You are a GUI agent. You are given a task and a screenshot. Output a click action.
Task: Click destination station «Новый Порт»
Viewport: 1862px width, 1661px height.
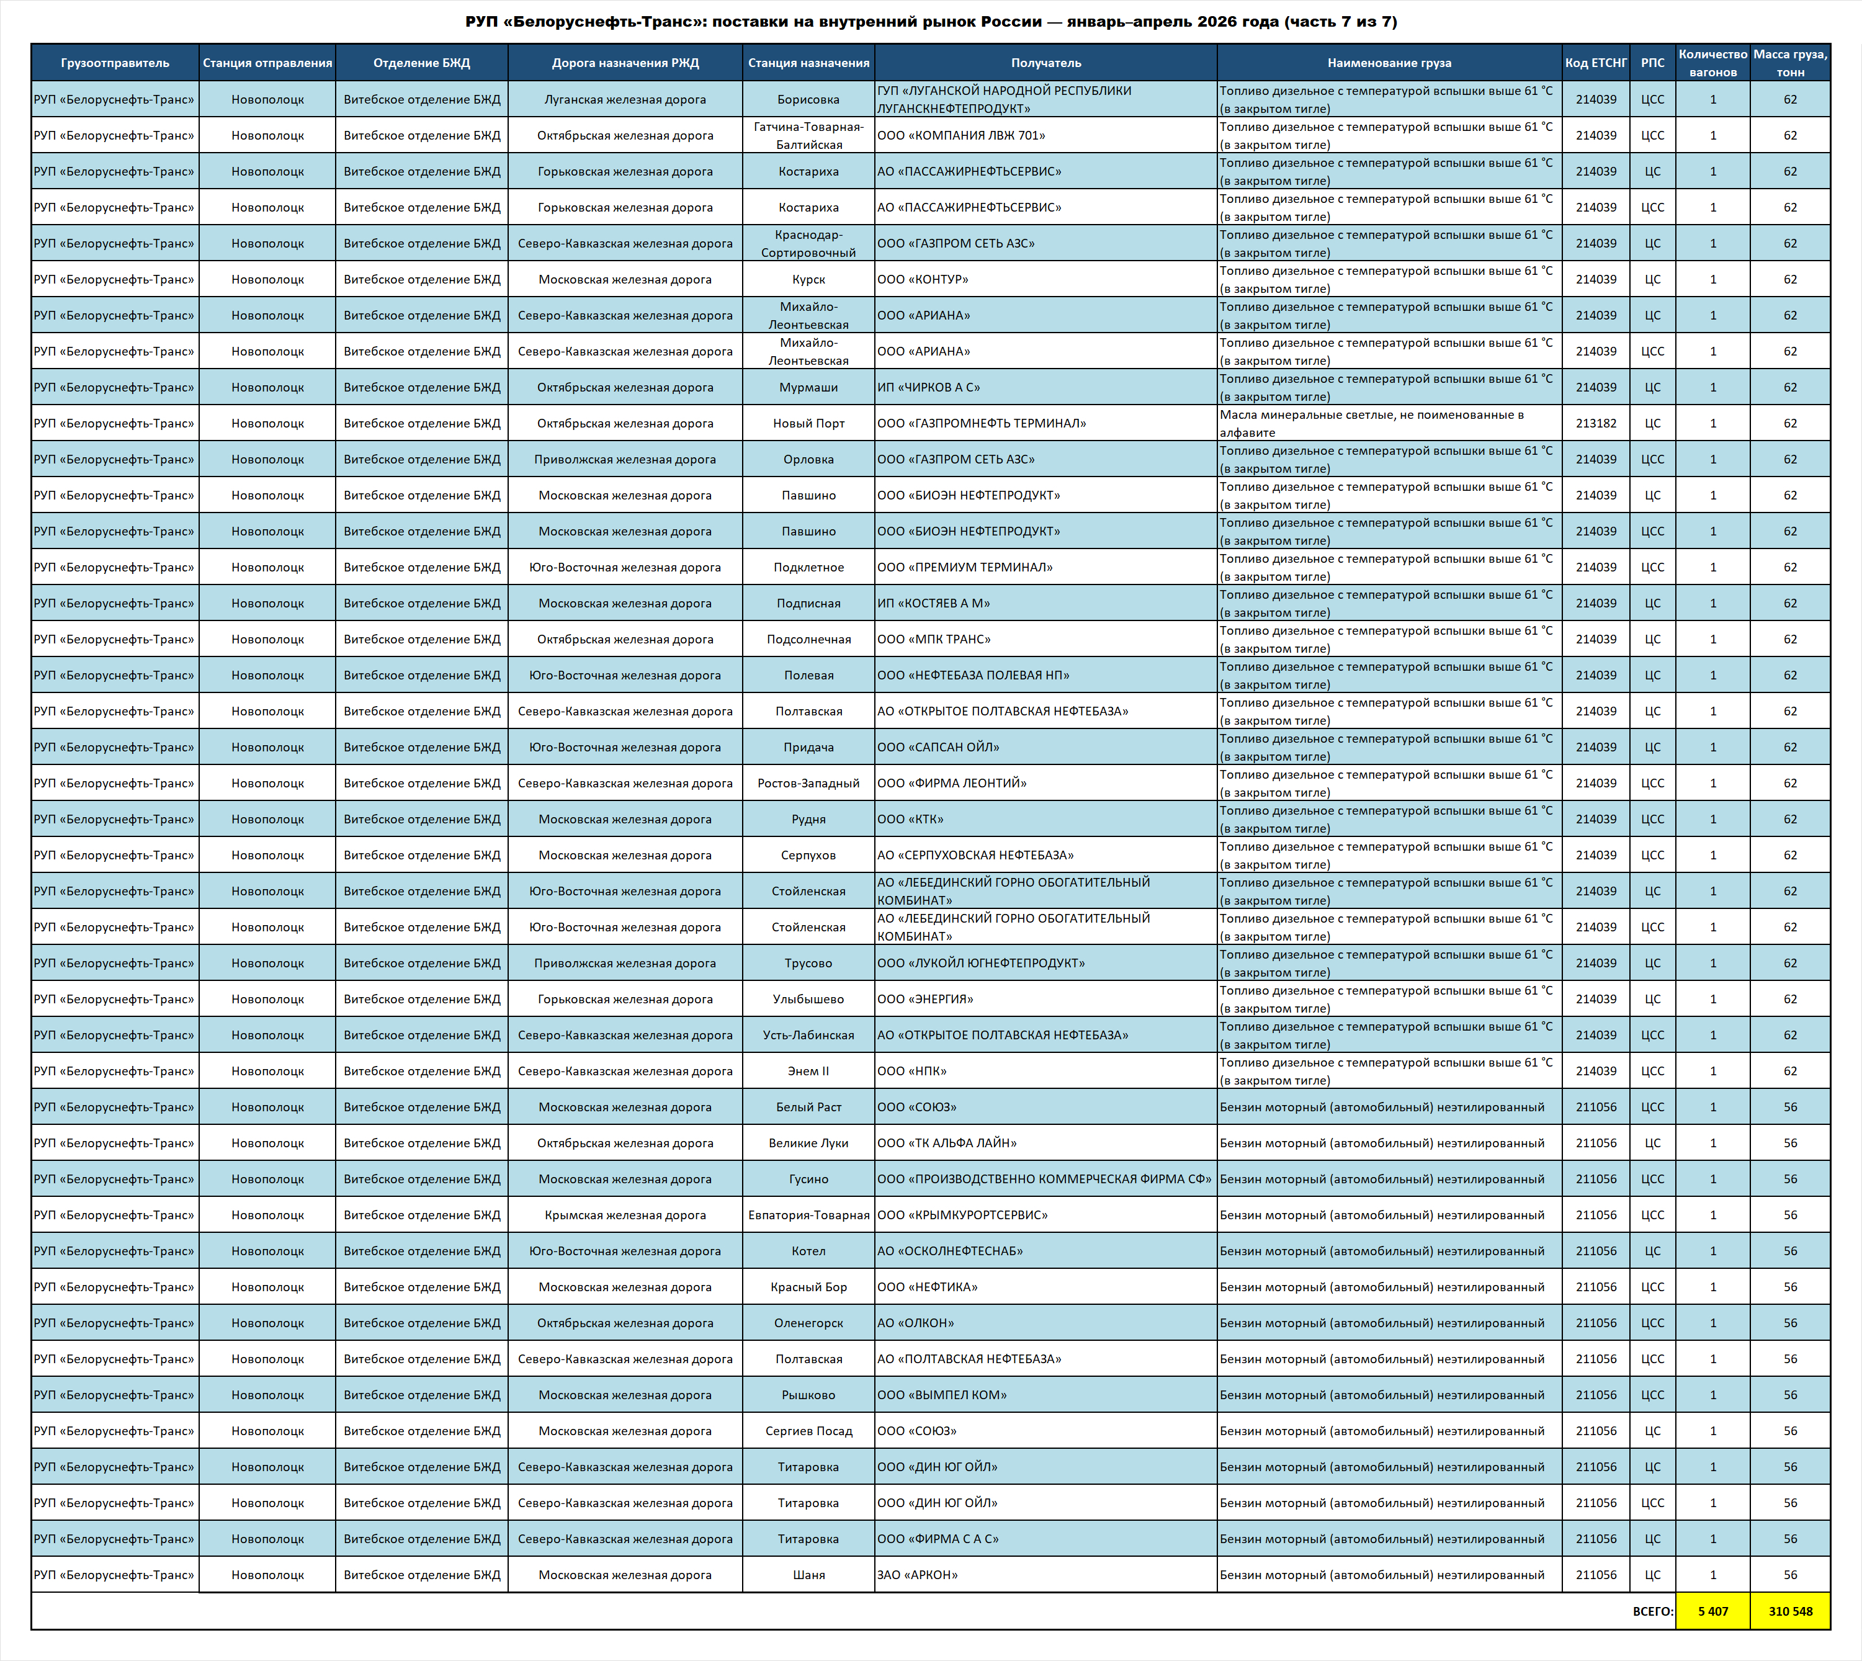808,423
